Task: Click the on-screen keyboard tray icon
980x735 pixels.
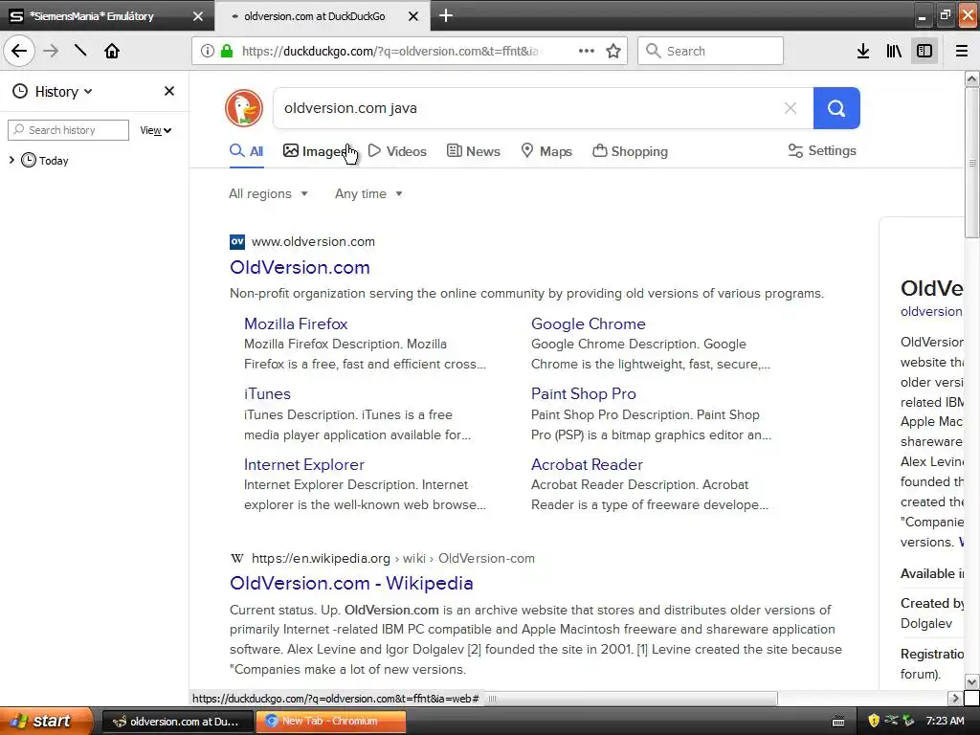Action: [x=838, y=722]
